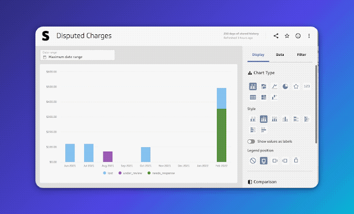The width and height of the screenshot is (354, 214).
Task: Choose the fifth Style icon, horizontal bars
Action: point(296,119)
